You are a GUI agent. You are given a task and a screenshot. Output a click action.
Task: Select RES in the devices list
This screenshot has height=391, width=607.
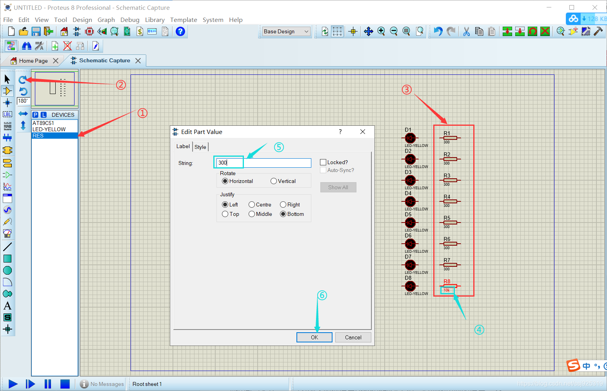(55, 136)
